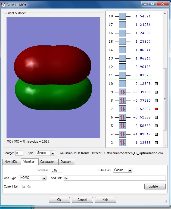Viewport: 171px width, 209px height.
Task: Select electron pair box of orbital 9
Action: click(x=122, y=92)
